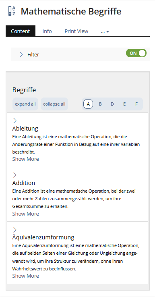Open the more tabs dropdown
155x297 pixels.
tap(105, 31)
